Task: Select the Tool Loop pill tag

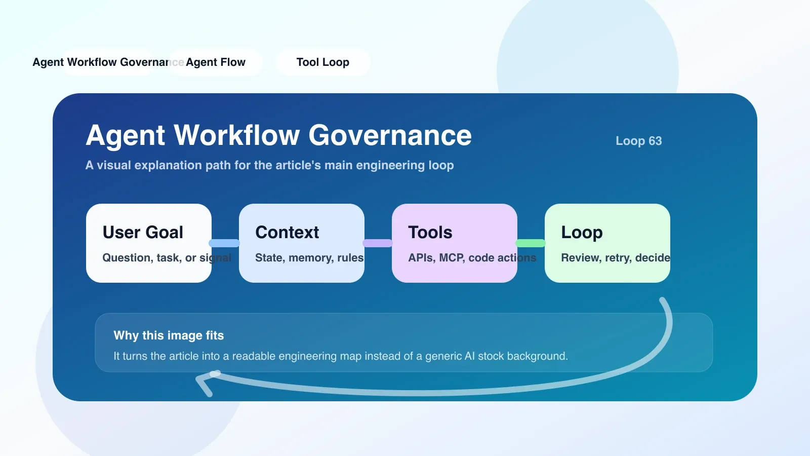Action: click(323, 62)
